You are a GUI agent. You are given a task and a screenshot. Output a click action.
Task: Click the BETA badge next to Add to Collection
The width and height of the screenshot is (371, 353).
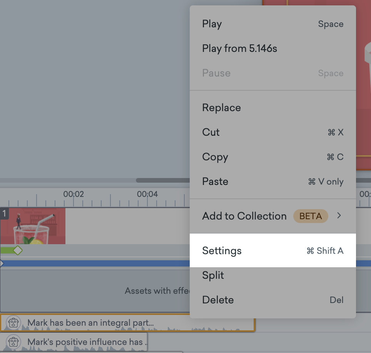311,216
